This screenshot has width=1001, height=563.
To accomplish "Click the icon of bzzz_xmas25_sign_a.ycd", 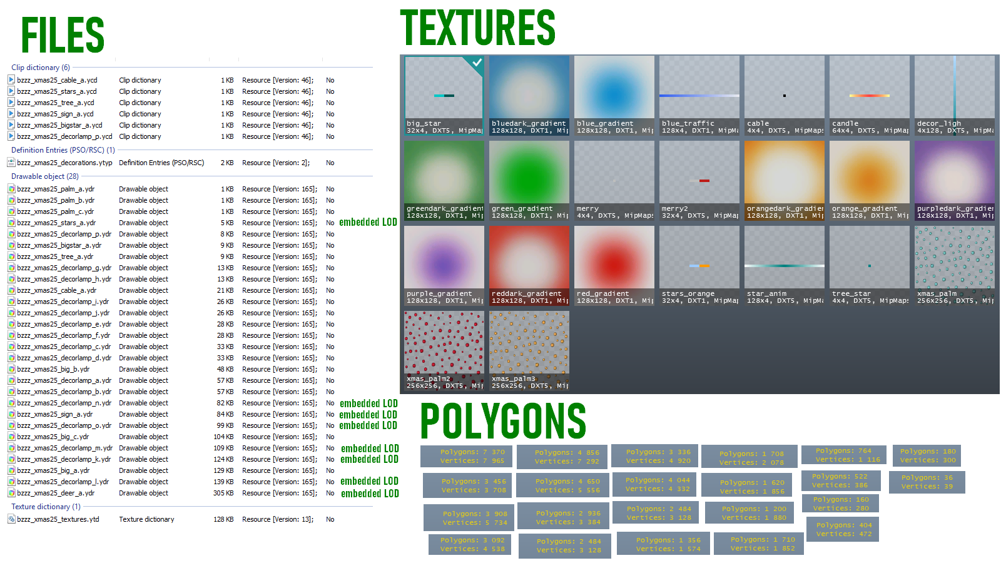I will [11, 114].
